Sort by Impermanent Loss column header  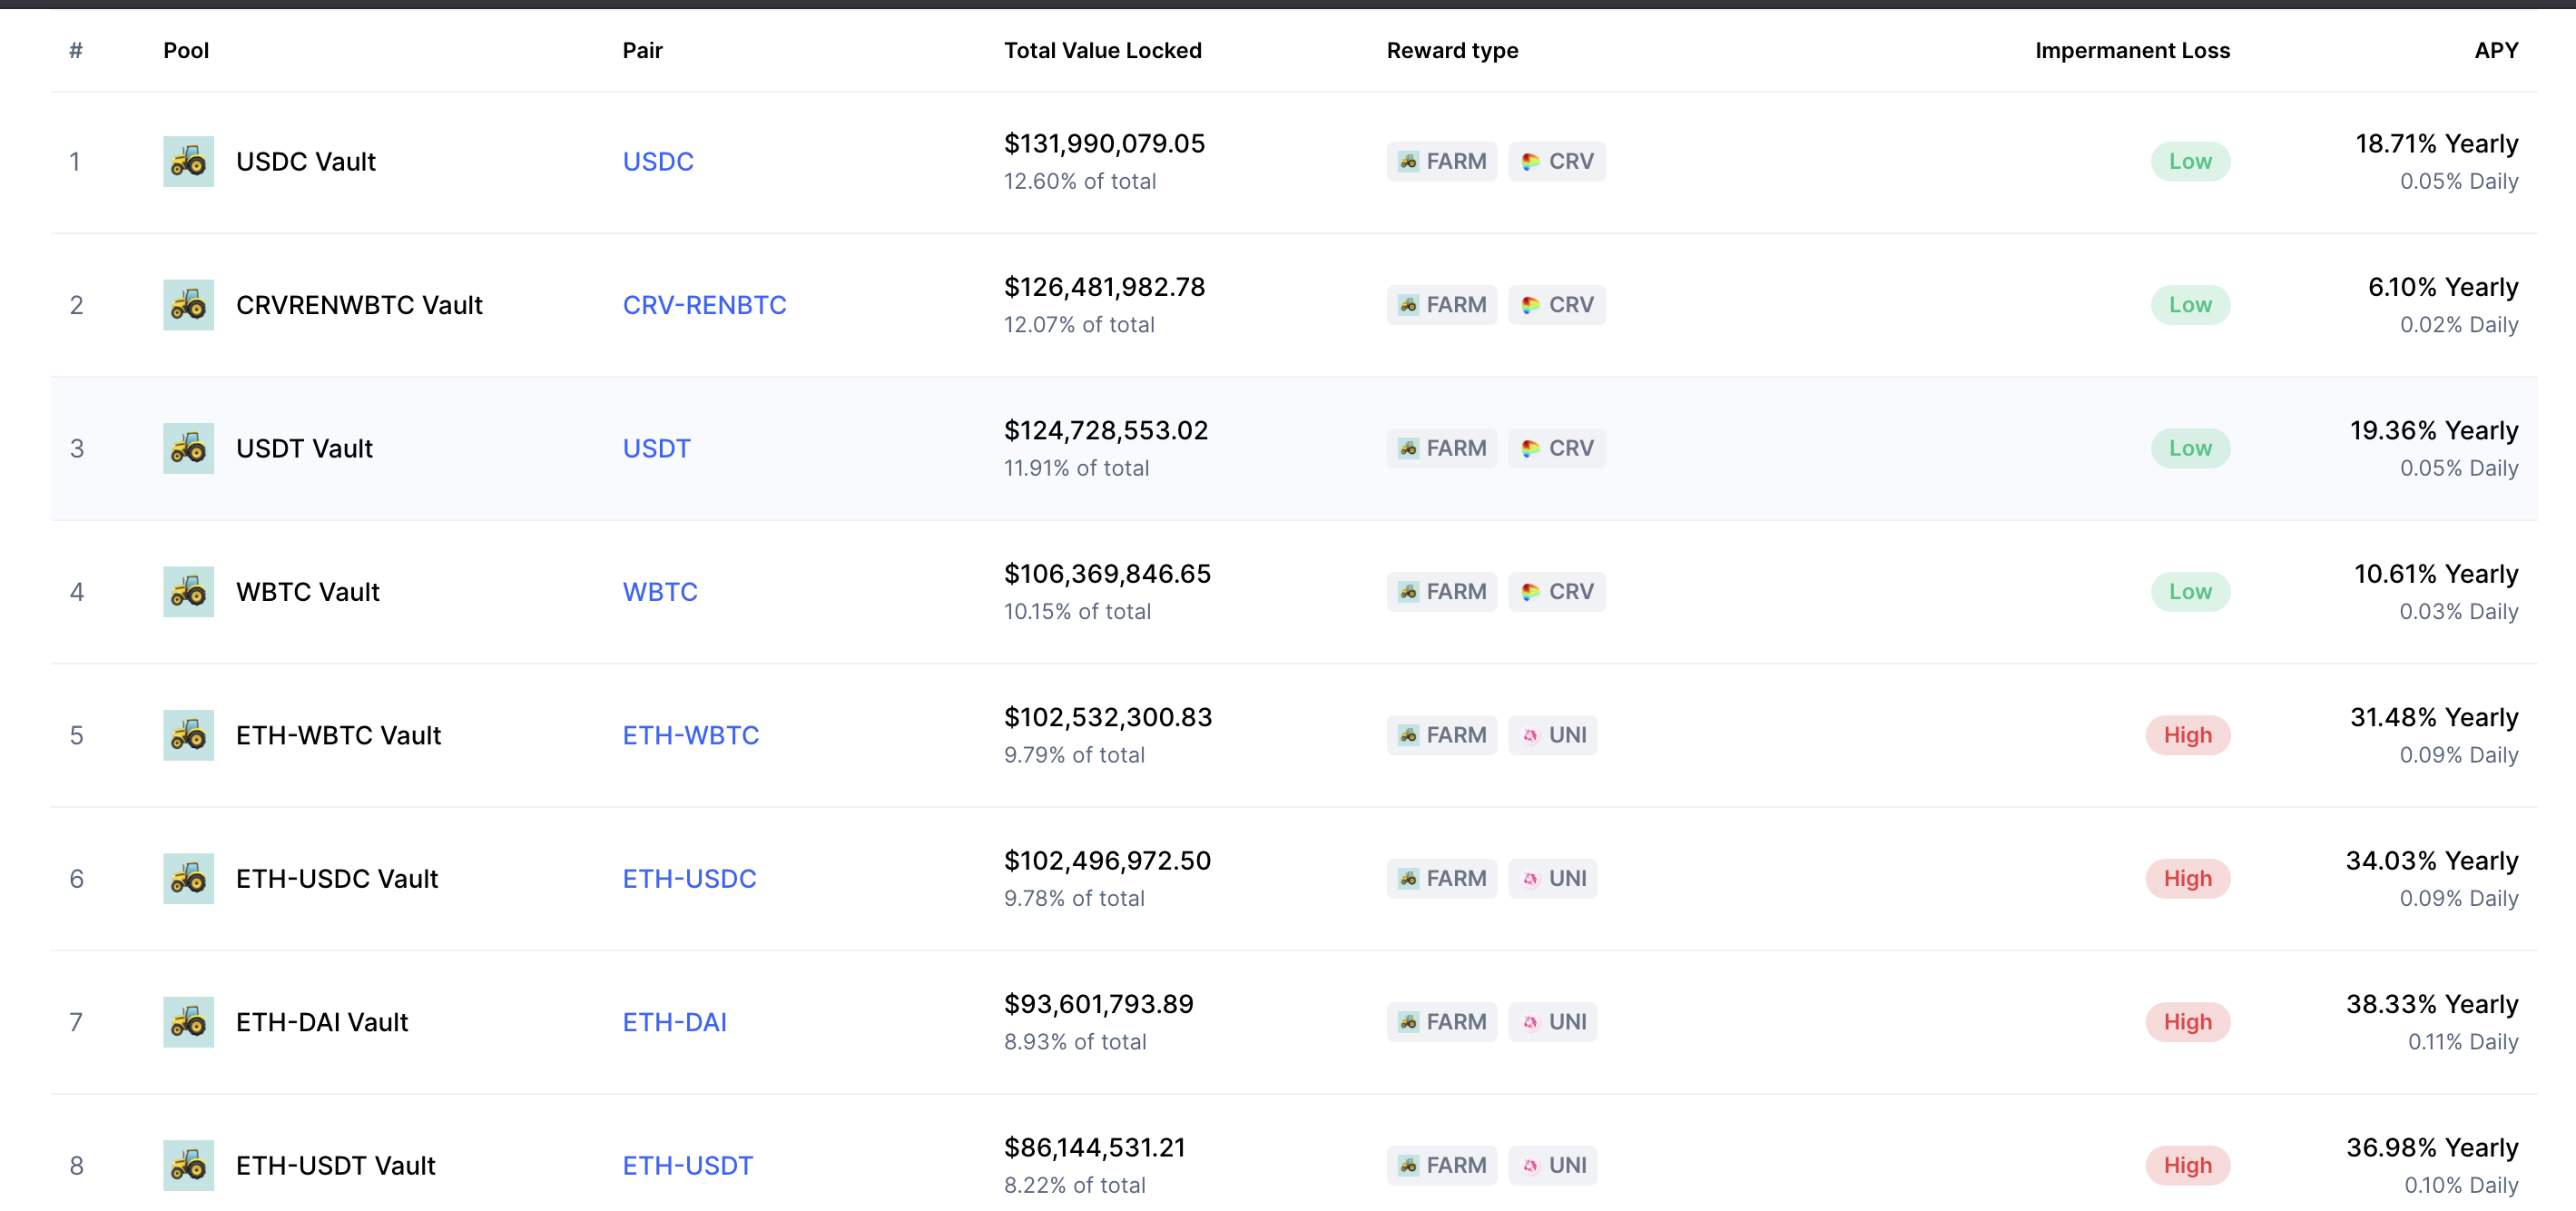[x=2132, y=50]
